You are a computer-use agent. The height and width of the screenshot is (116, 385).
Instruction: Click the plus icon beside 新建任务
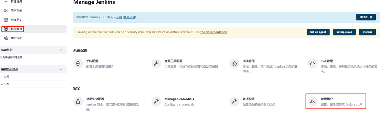(6, 1)
